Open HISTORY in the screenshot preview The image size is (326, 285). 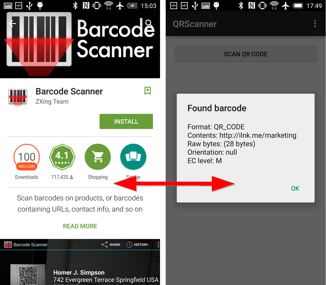138,245
